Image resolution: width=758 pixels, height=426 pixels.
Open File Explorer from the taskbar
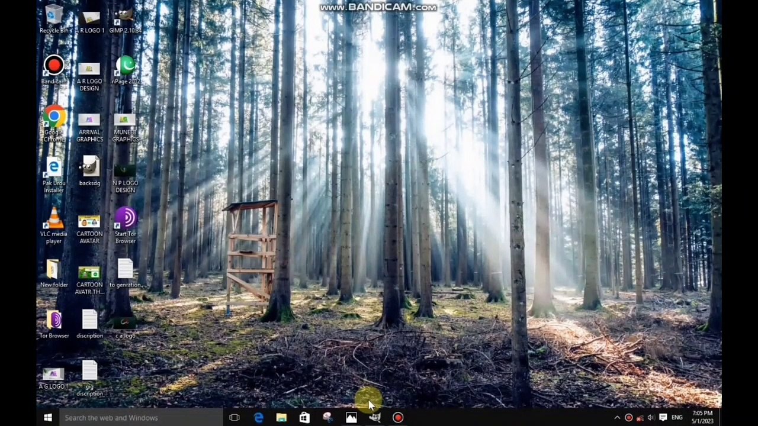pos(281,418)
